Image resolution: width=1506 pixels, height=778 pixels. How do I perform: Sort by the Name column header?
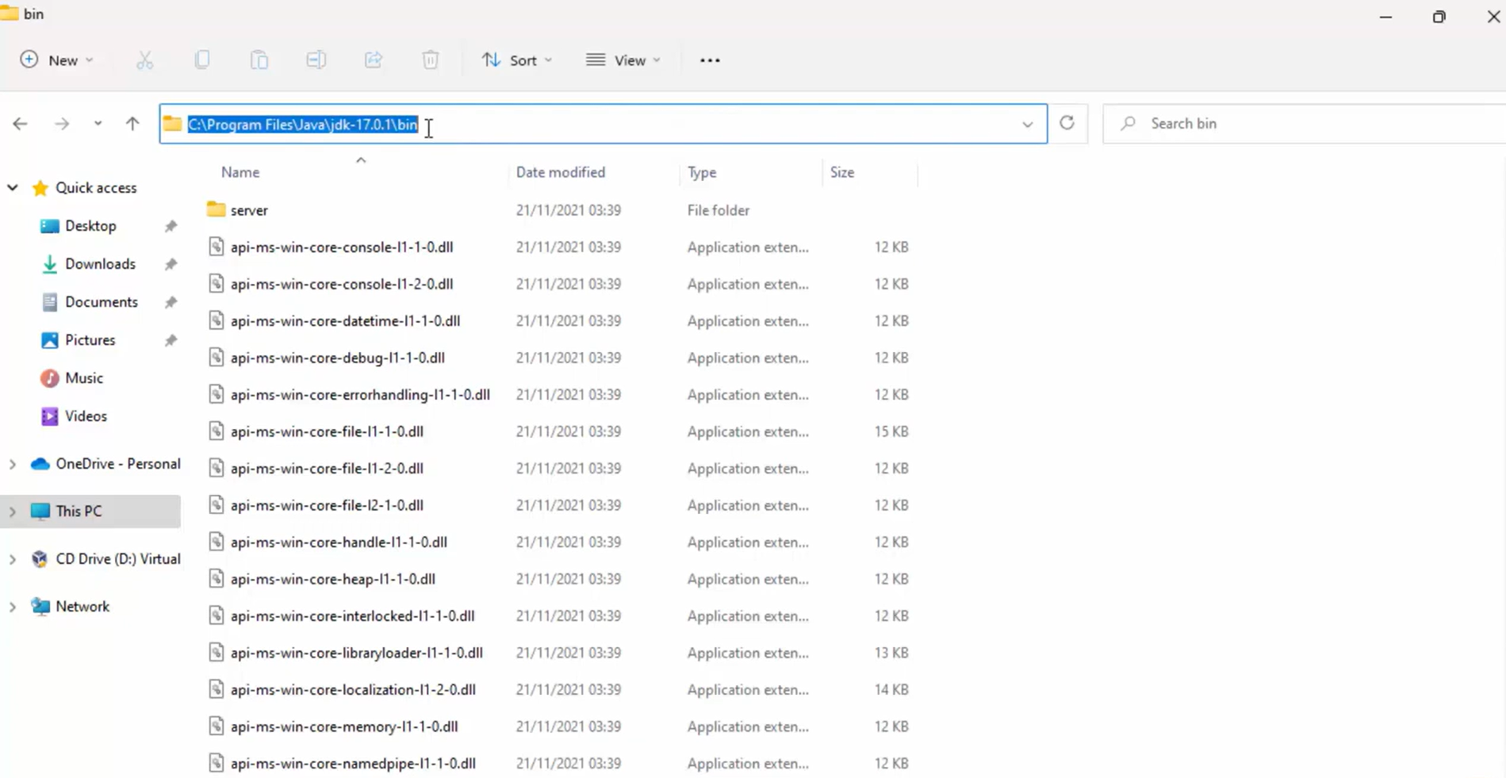coord(240,172)
